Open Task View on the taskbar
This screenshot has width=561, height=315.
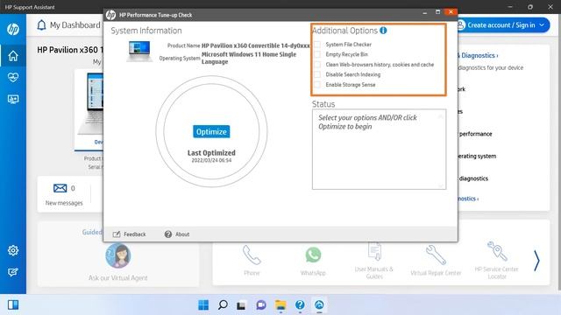241,305
